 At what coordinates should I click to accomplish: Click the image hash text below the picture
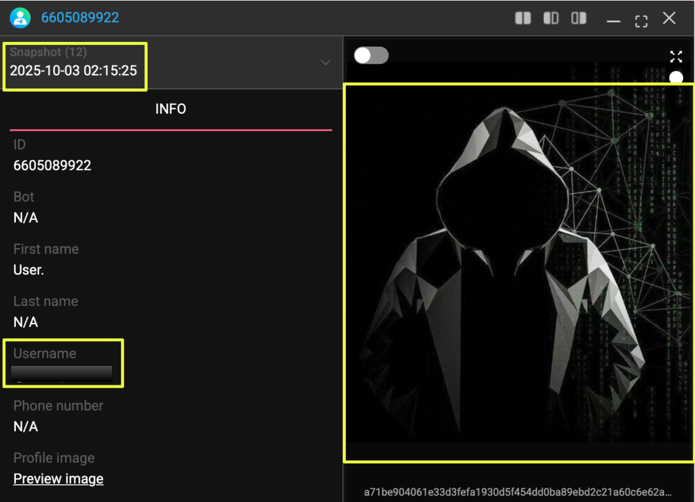coord(518,491)
